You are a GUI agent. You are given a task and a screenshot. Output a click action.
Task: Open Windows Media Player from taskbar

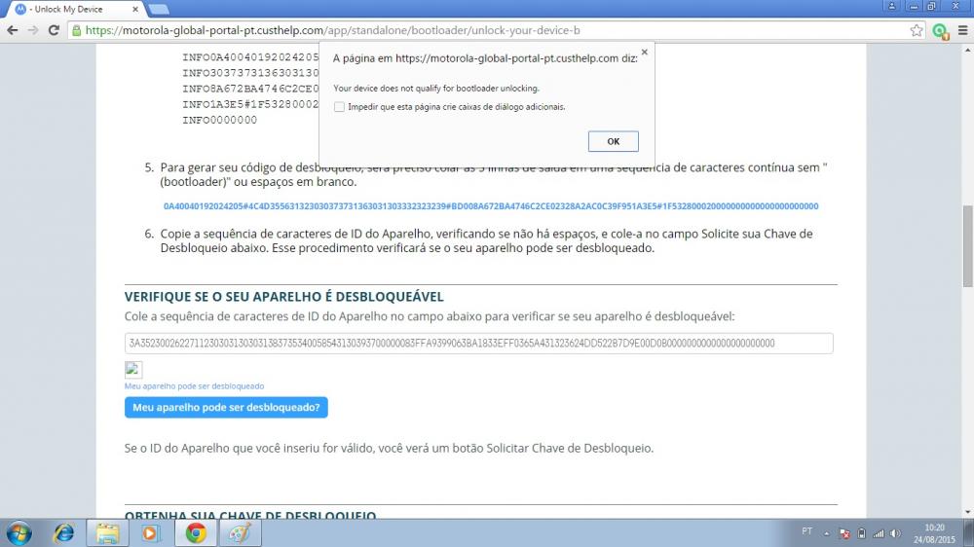[150, 533]
